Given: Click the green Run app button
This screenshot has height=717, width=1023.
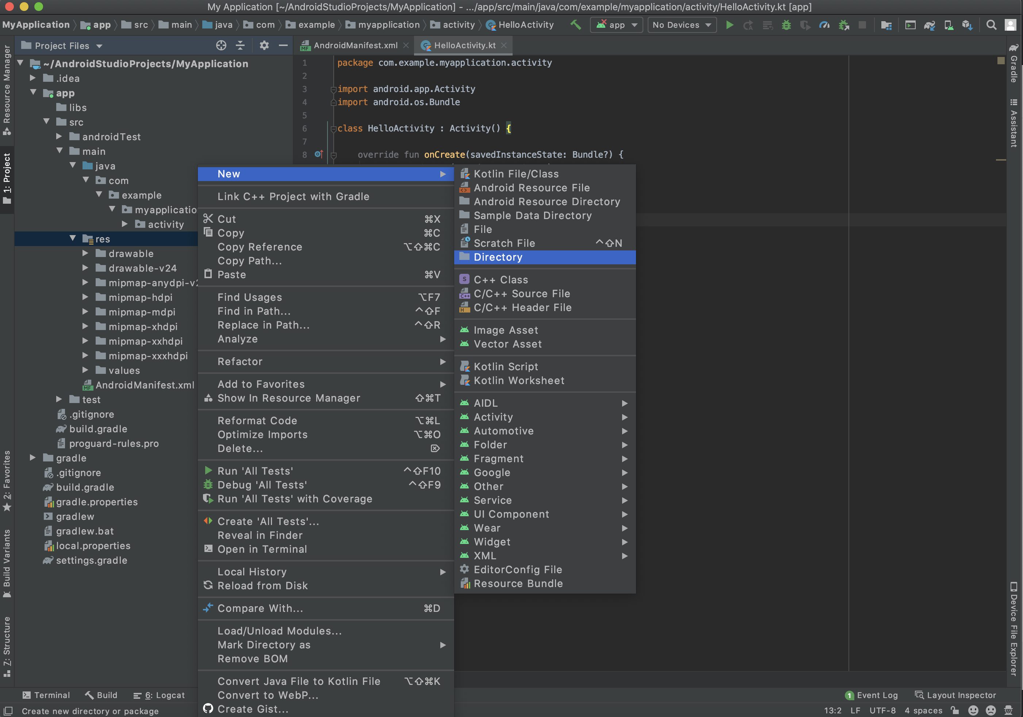Looking at the screenshot, I should 729,25.
